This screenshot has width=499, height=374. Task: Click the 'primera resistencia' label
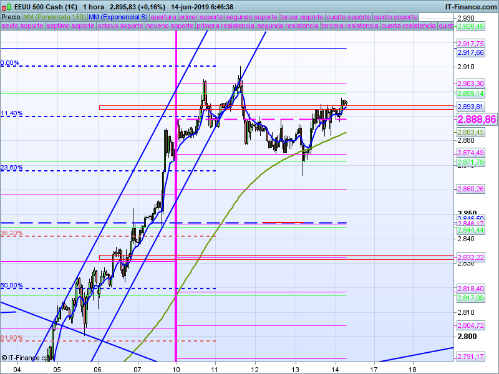[225, 27]
